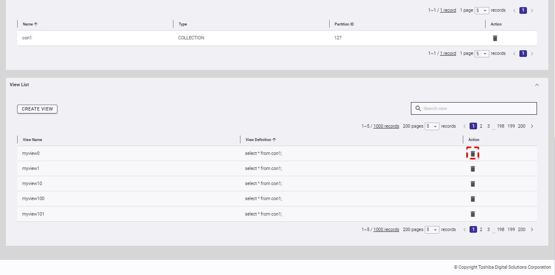Click the CREATE VIEW button
The width and height of the screenshot is (555, 275).
click(x=37, y=109)
